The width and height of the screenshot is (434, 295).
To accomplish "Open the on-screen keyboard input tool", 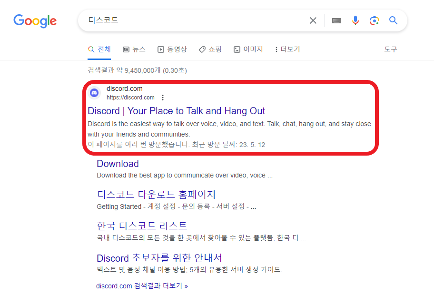I will [x=336, y=20].
